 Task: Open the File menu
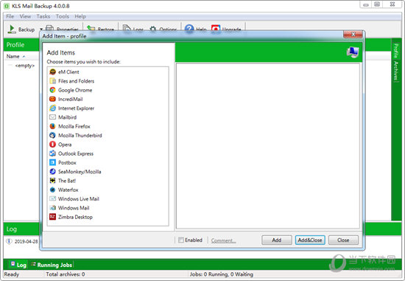click(10, 16)
